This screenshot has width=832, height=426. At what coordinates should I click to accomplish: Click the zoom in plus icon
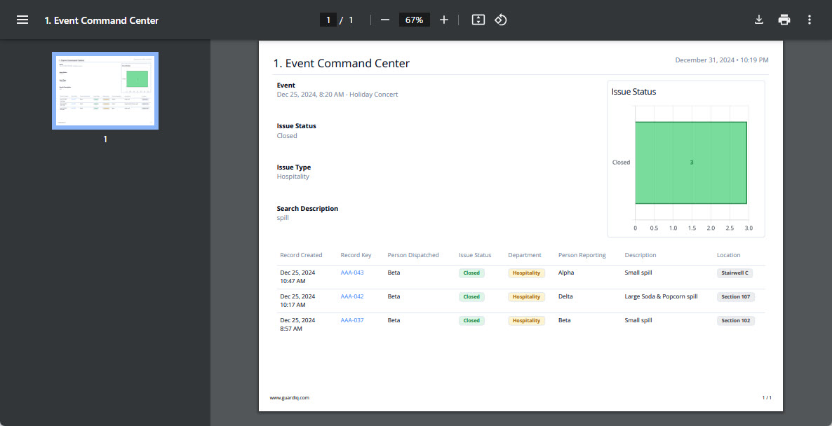click(443, 20)
